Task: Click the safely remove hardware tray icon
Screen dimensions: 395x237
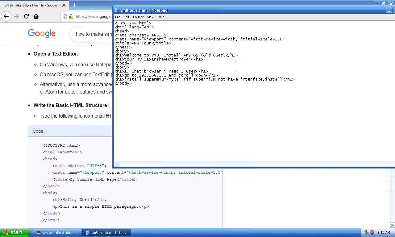Action: point(366,232)
